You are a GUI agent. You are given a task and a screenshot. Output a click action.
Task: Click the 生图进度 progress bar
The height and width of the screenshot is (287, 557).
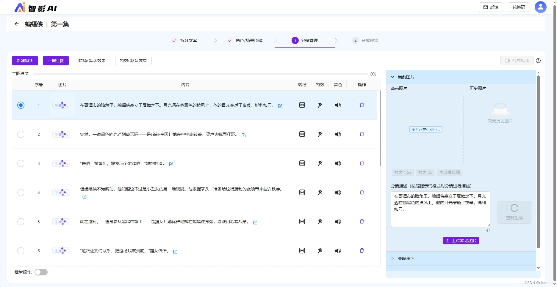pos(201,74)
